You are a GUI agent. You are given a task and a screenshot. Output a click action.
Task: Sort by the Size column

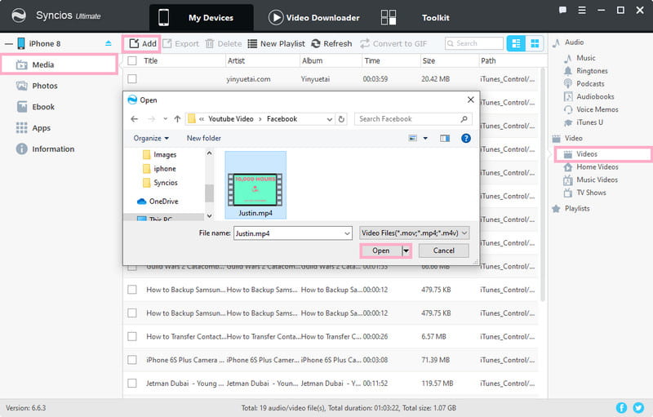pyautogui.click(x=429, y=60)
